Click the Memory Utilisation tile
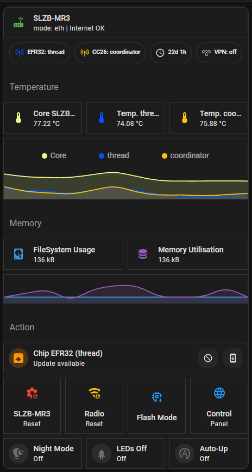 click(x=188, y=255)
